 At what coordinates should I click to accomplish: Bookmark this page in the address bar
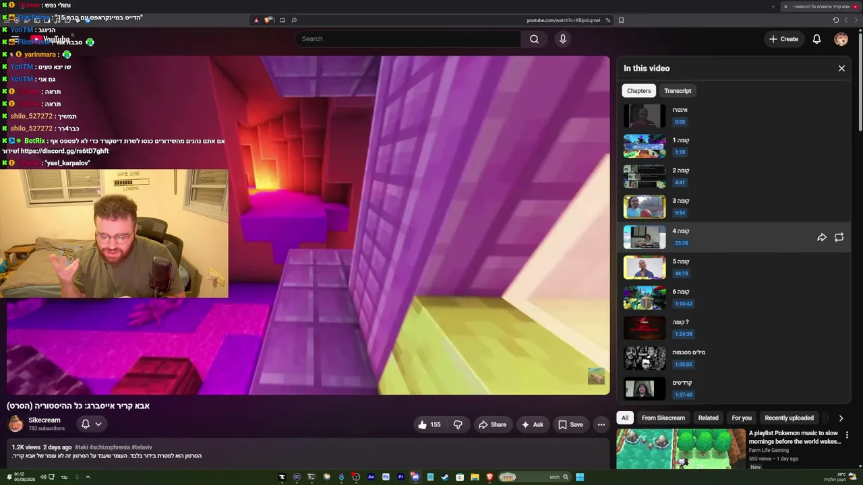pyautogui.click(x=621, y=20)
